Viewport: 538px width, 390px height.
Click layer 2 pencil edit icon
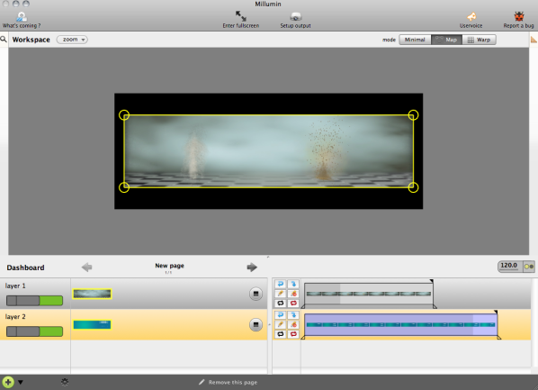[281, 324]
